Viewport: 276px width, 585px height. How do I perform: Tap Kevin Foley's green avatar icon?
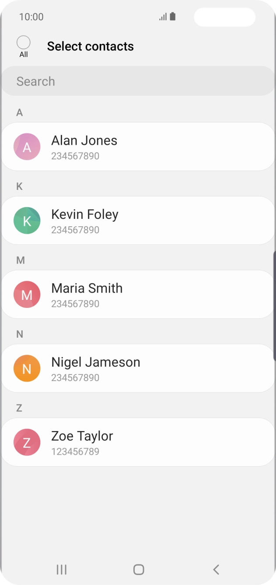pyautogui.click(x=27, y=221)
